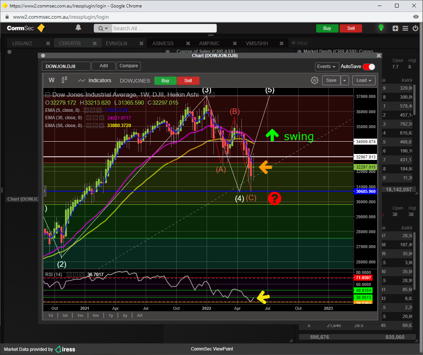Click the Chrome page info eye icon
423x355 pixels.
(416, 17)
